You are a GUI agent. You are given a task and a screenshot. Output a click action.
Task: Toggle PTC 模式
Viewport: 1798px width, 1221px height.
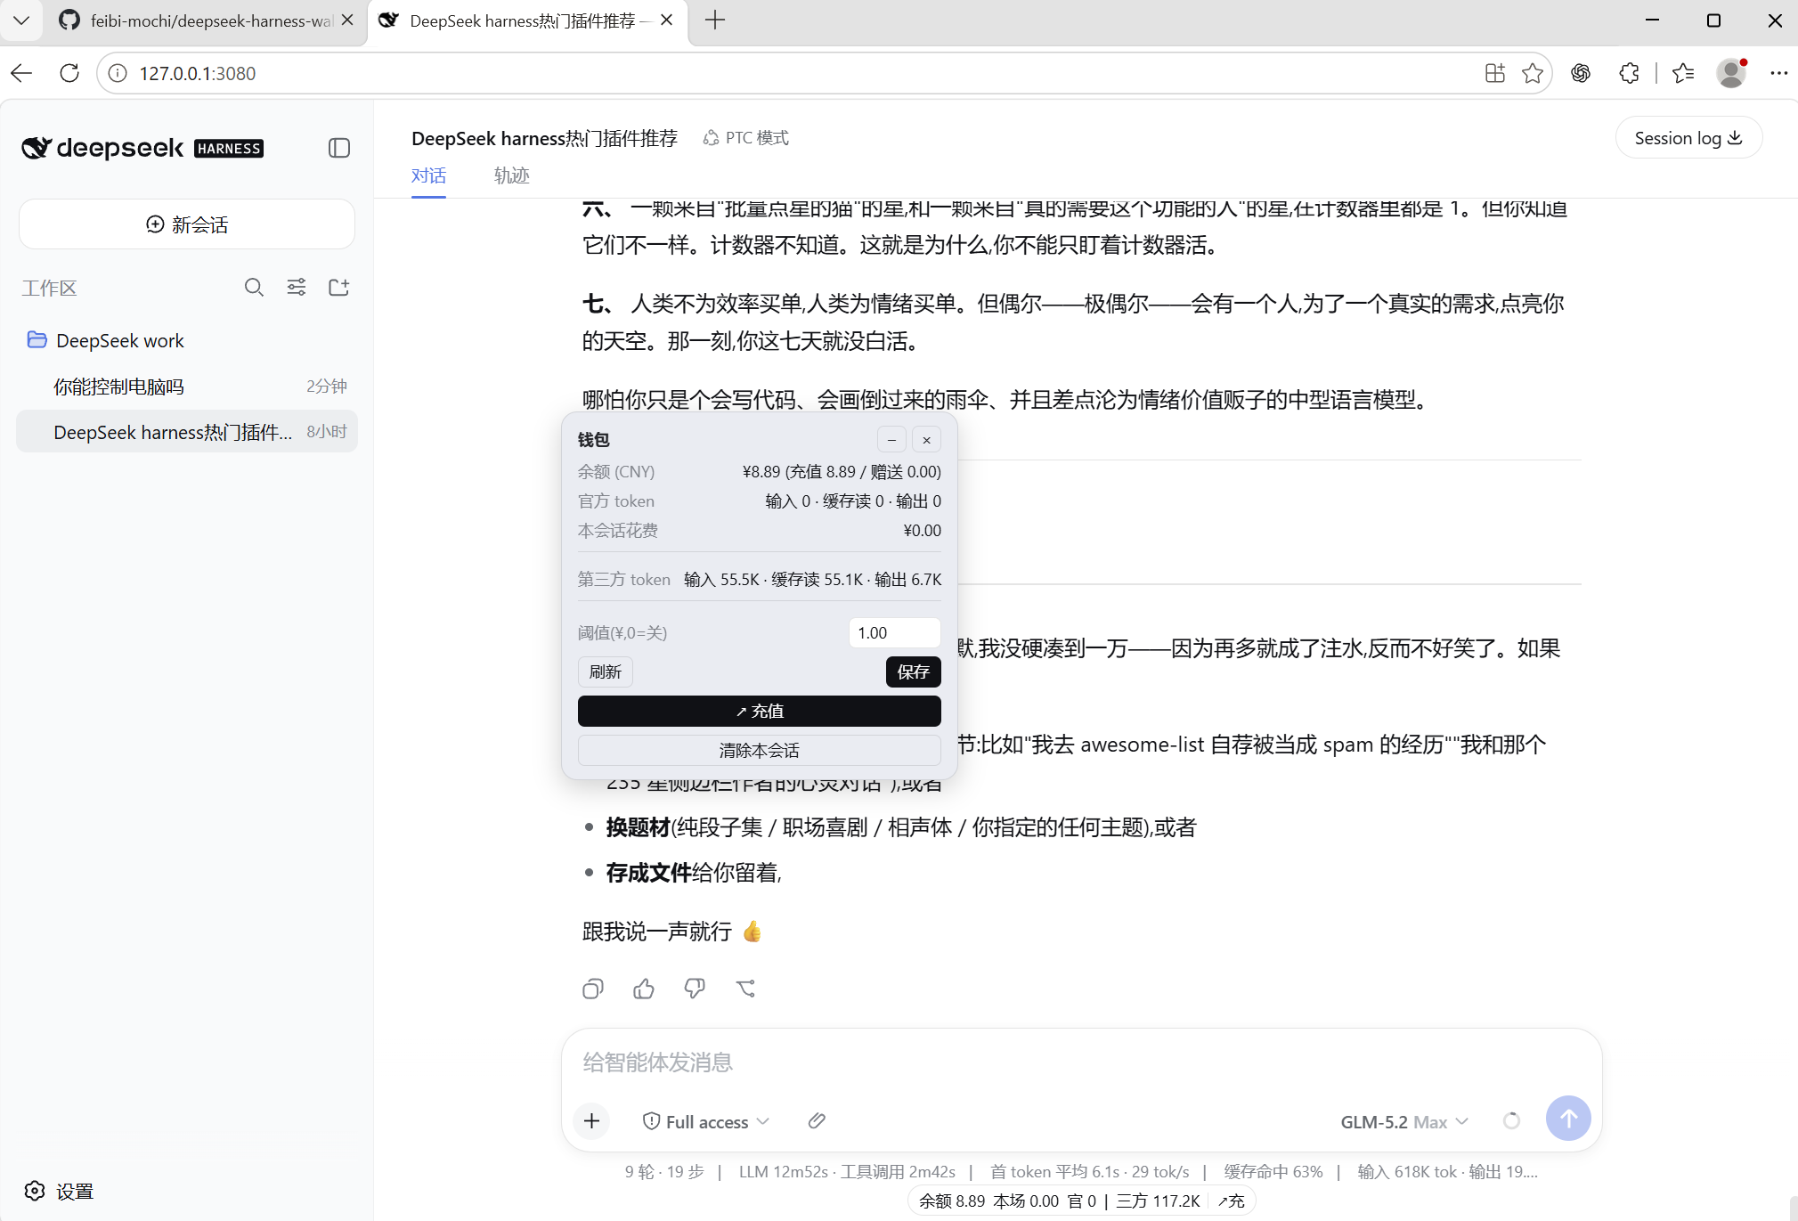746,138
